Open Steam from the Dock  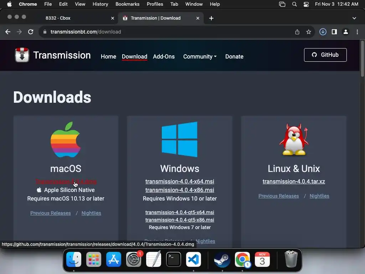click(x=222, y=259)
